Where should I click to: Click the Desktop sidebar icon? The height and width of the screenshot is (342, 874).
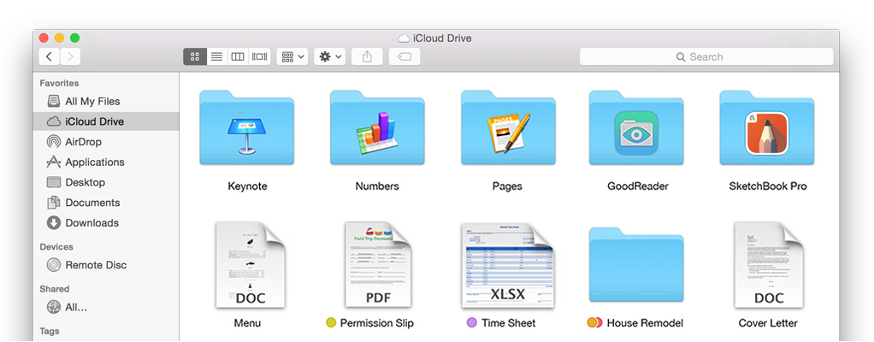(54, 182)
